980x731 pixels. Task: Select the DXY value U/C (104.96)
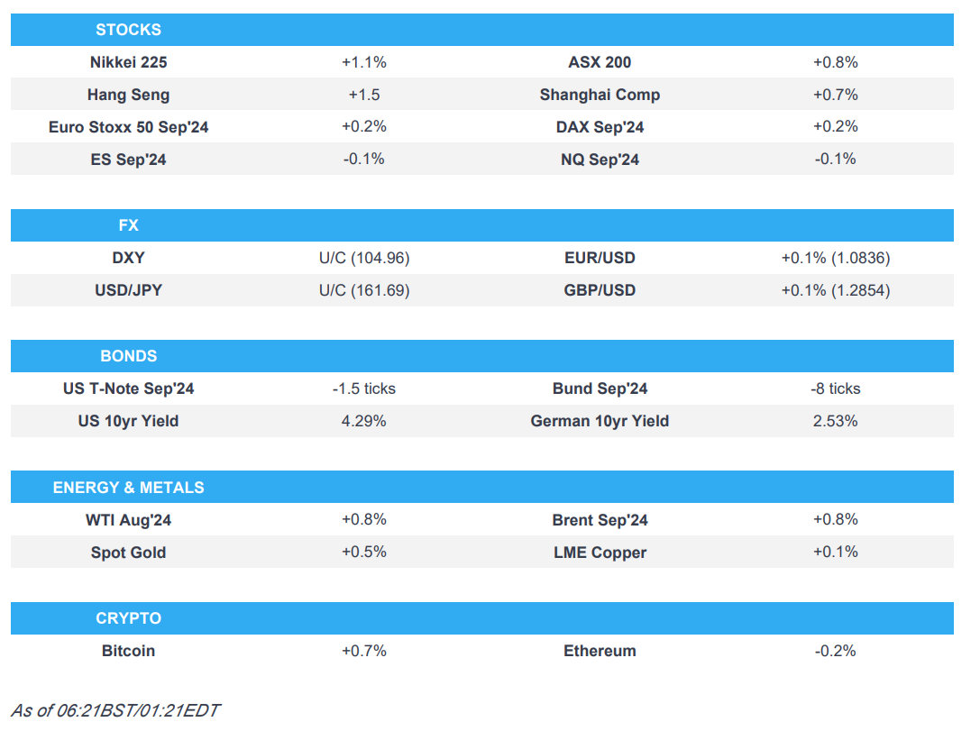[x=363, y=258]
